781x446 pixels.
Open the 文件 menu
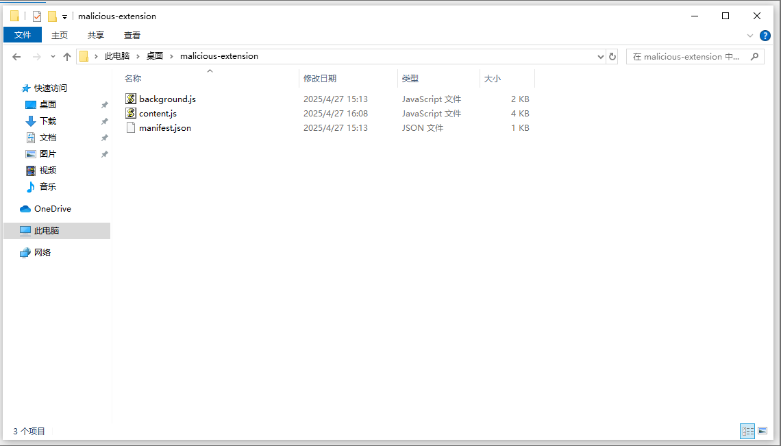pyautogui.click(x=23, y=35)
